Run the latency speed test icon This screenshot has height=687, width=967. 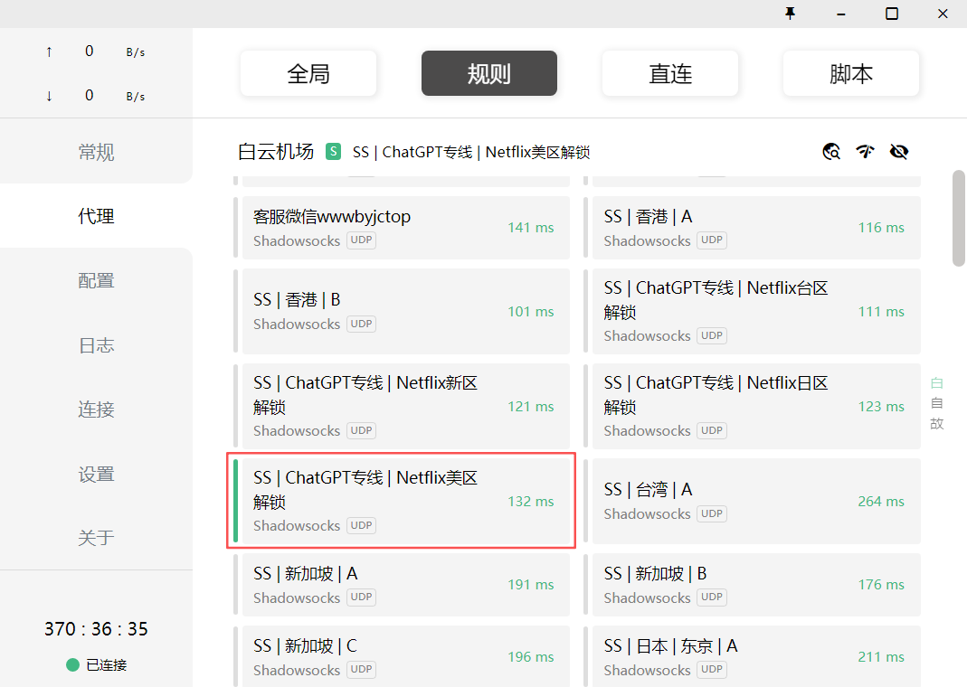pyautogui.click(x=866, y=152)
